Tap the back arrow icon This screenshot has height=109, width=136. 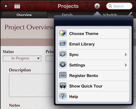[6, 6]
